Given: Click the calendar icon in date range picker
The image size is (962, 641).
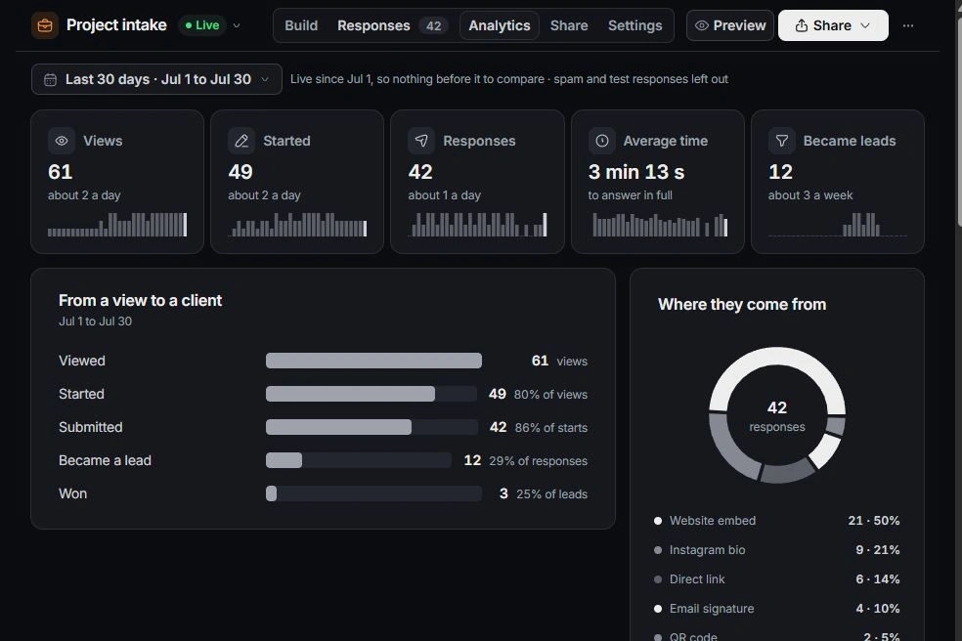Looking at the screenshot, I should pyautogui.click(x=50, y=80).
